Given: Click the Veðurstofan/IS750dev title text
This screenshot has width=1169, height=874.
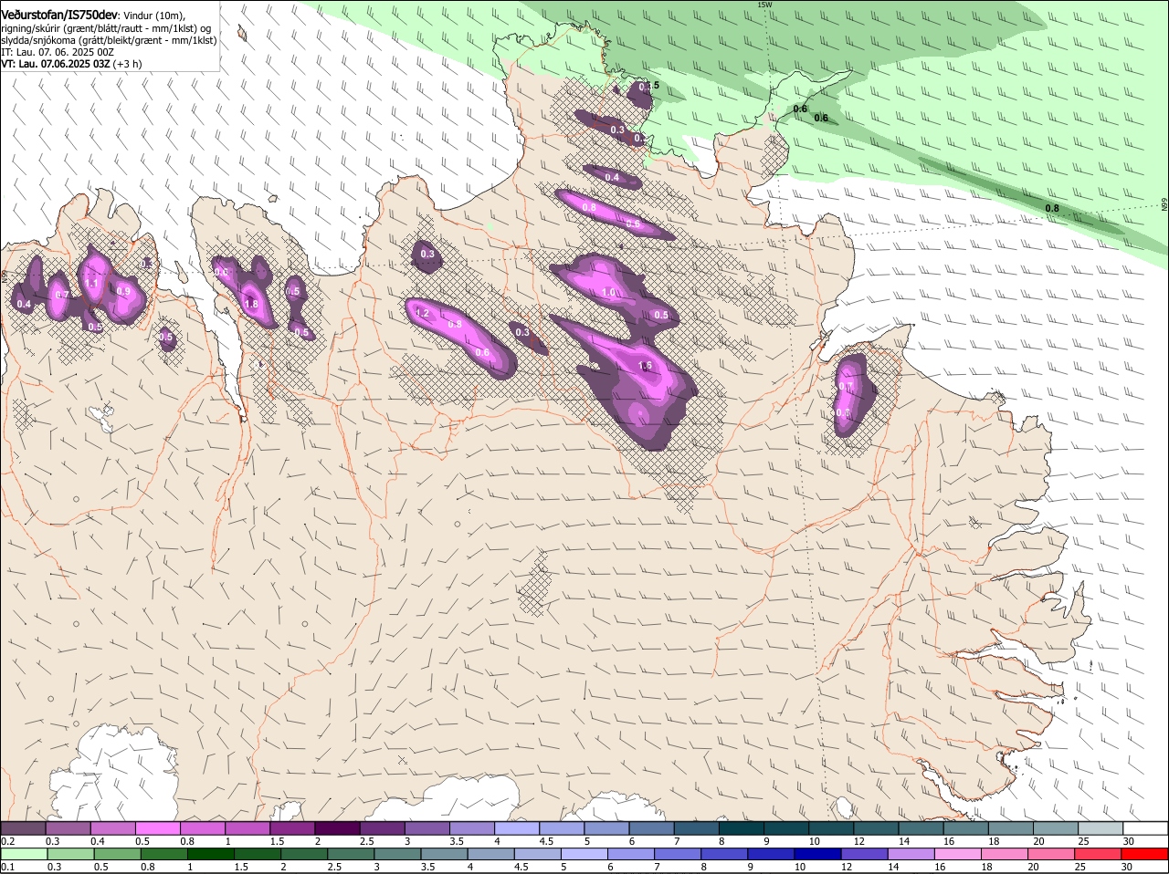Looking at the screenshot, I should 59,16.
